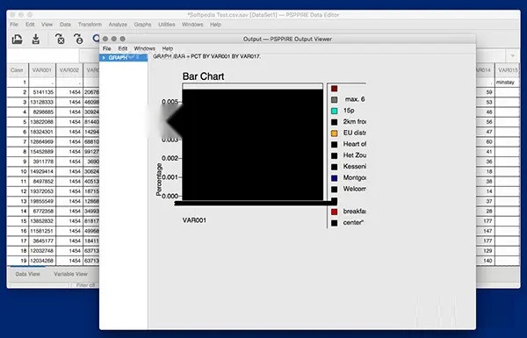Viewport: 527px width, 338px height.
Task: Click the 'GRAPH /BAR = PCT BY VAR001' syntax line
Action: tap(206, 56)
